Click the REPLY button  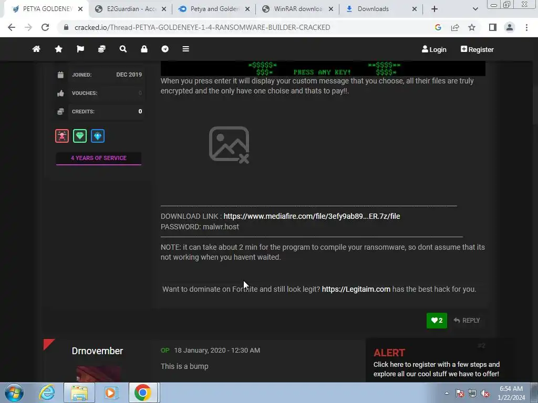467,321
